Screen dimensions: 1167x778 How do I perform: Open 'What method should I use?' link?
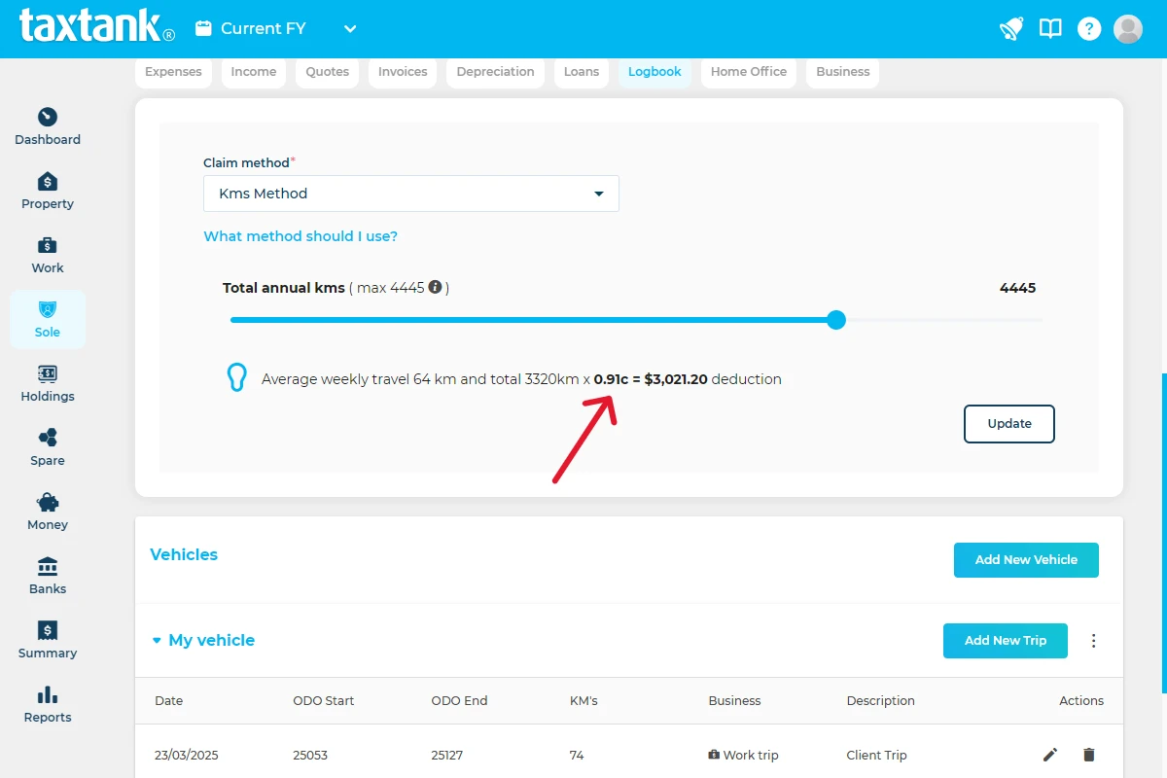point(301,236)
